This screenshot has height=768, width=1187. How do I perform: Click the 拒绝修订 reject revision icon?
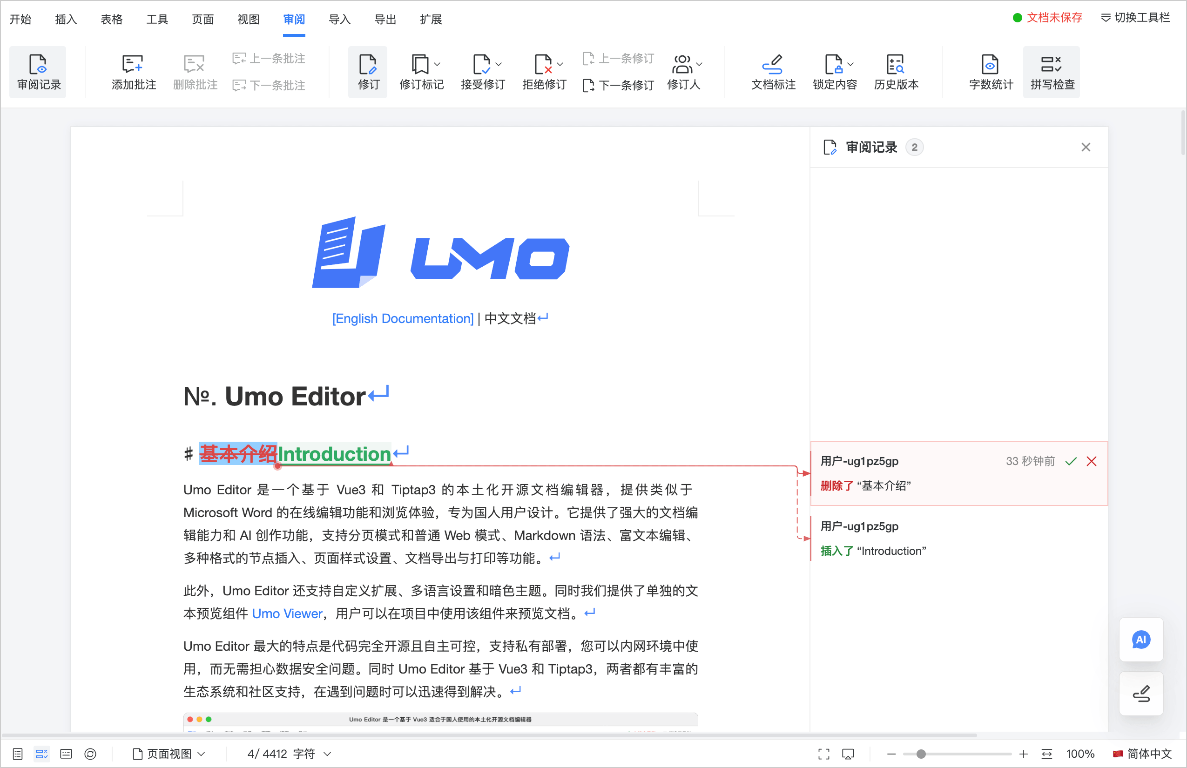point(543,64)
